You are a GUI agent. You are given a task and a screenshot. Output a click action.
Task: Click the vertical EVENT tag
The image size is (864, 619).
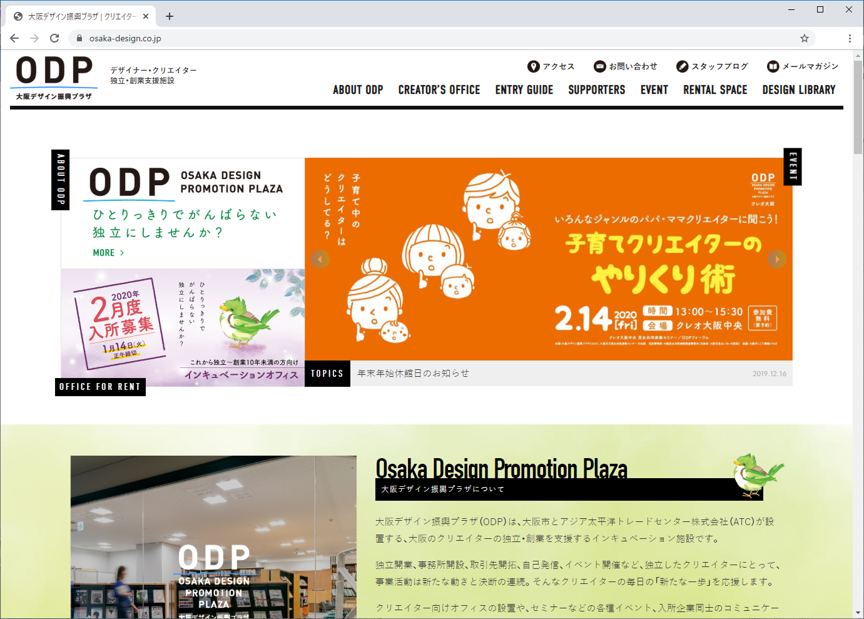(x=793, y=166)
